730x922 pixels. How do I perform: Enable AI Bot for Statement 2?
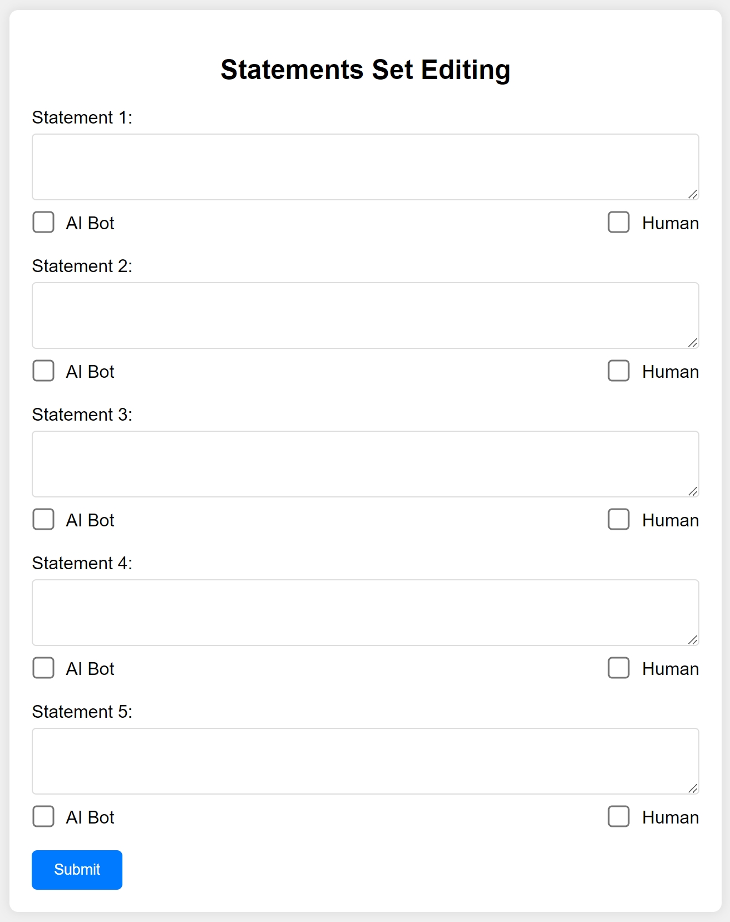[43, 372]
